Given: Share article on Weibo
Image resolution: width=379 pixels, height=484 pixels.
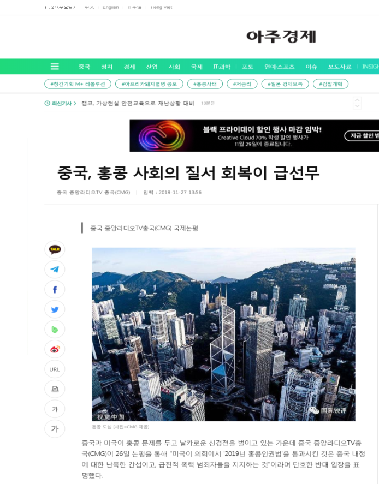Looking at the screenshot, I should click(55, 349).
